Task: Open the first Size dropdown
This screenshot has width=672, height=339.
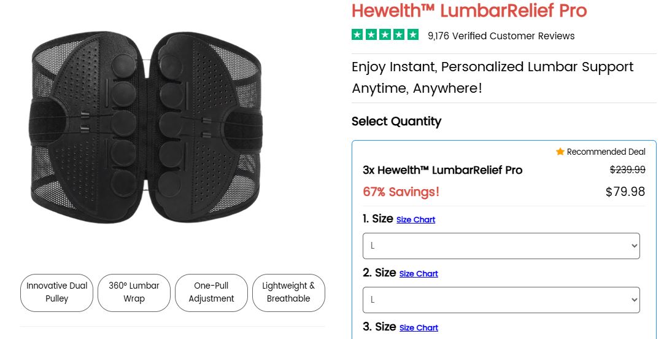Action: (501, 246)
